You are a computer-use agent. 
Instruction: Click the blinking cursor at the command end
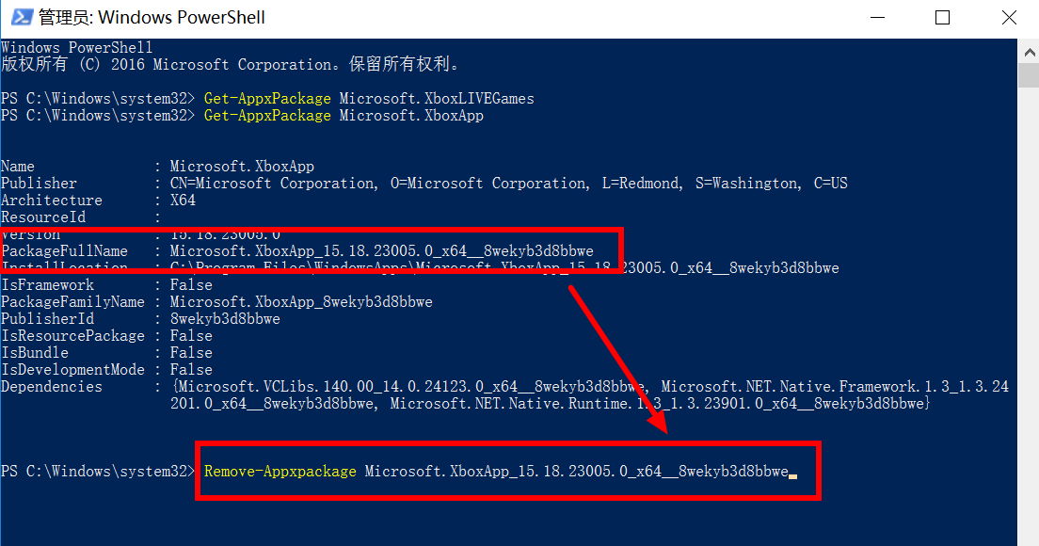(x=793, y=475)
